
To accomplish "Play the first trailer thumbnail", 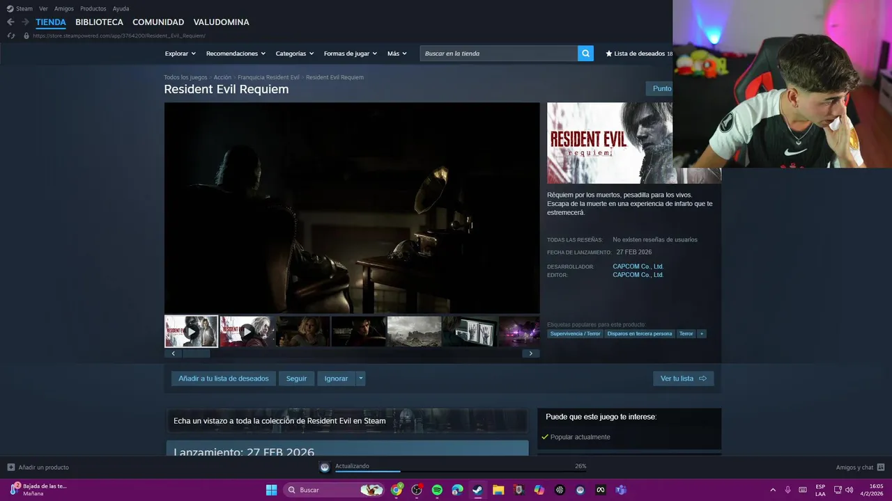I will pyautogui.click(x=191, y=331).
